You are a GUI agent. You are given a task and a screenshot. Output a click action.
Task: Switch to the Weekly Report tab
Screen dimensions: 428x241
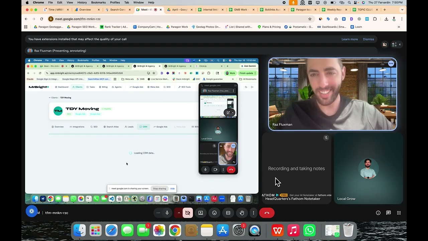pos(334,10)
